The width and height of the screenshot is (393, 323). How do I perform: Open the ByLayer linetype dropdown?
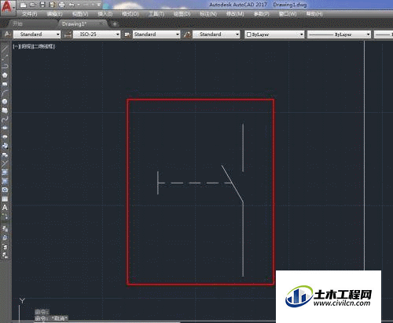point(340,34)
